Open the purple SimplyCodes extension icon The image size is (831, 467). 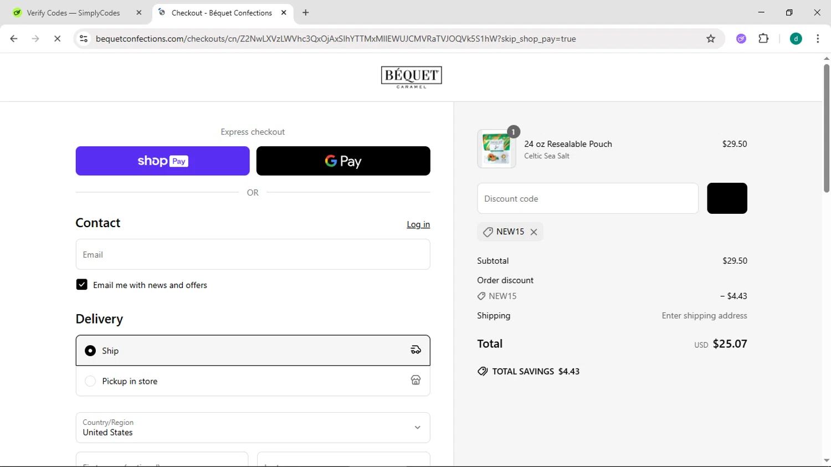pyautogui.click(x=741, y=39)
